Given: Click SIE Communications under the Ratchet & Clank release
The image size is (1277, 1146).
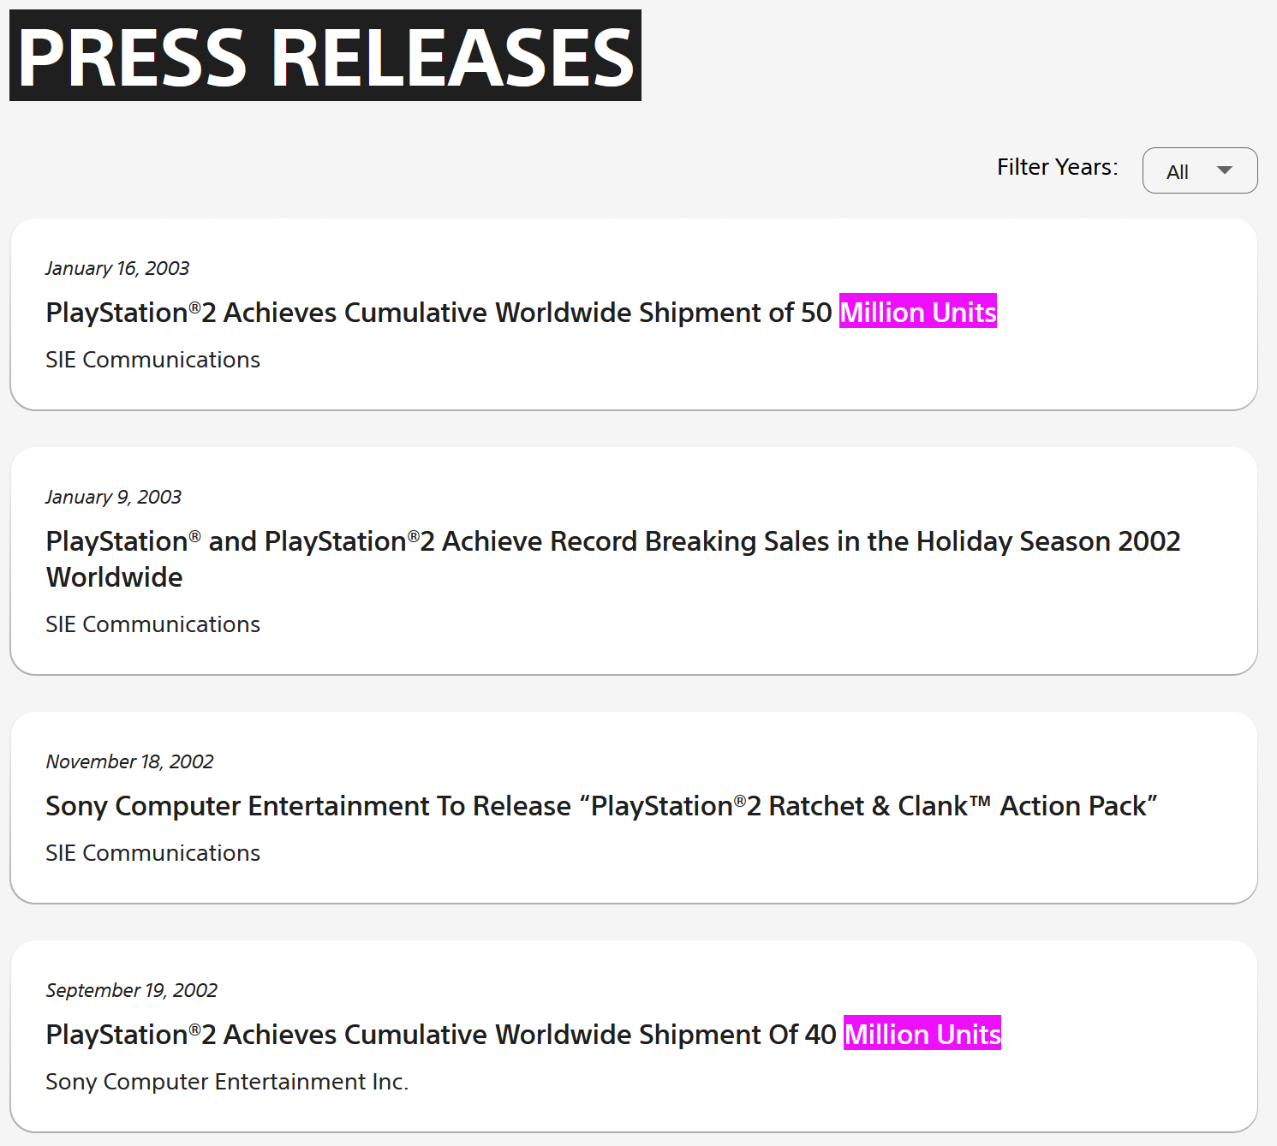Looking at the screenshot, I should [x=152, y=853].
